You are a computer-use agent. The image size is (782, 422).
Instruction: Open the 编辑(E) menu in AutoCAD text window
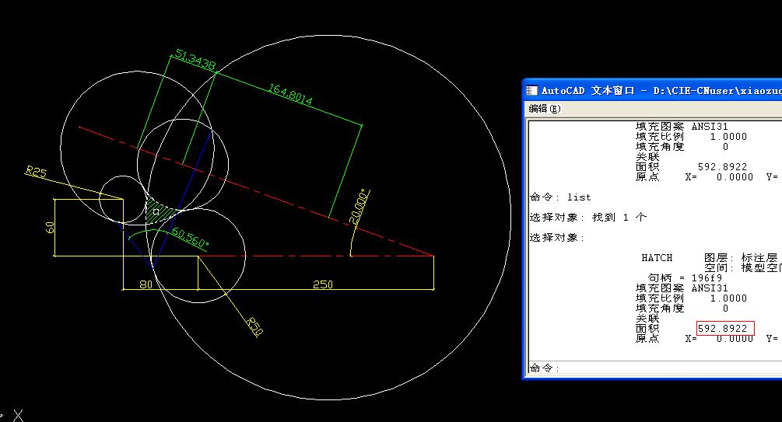[545, 108]
